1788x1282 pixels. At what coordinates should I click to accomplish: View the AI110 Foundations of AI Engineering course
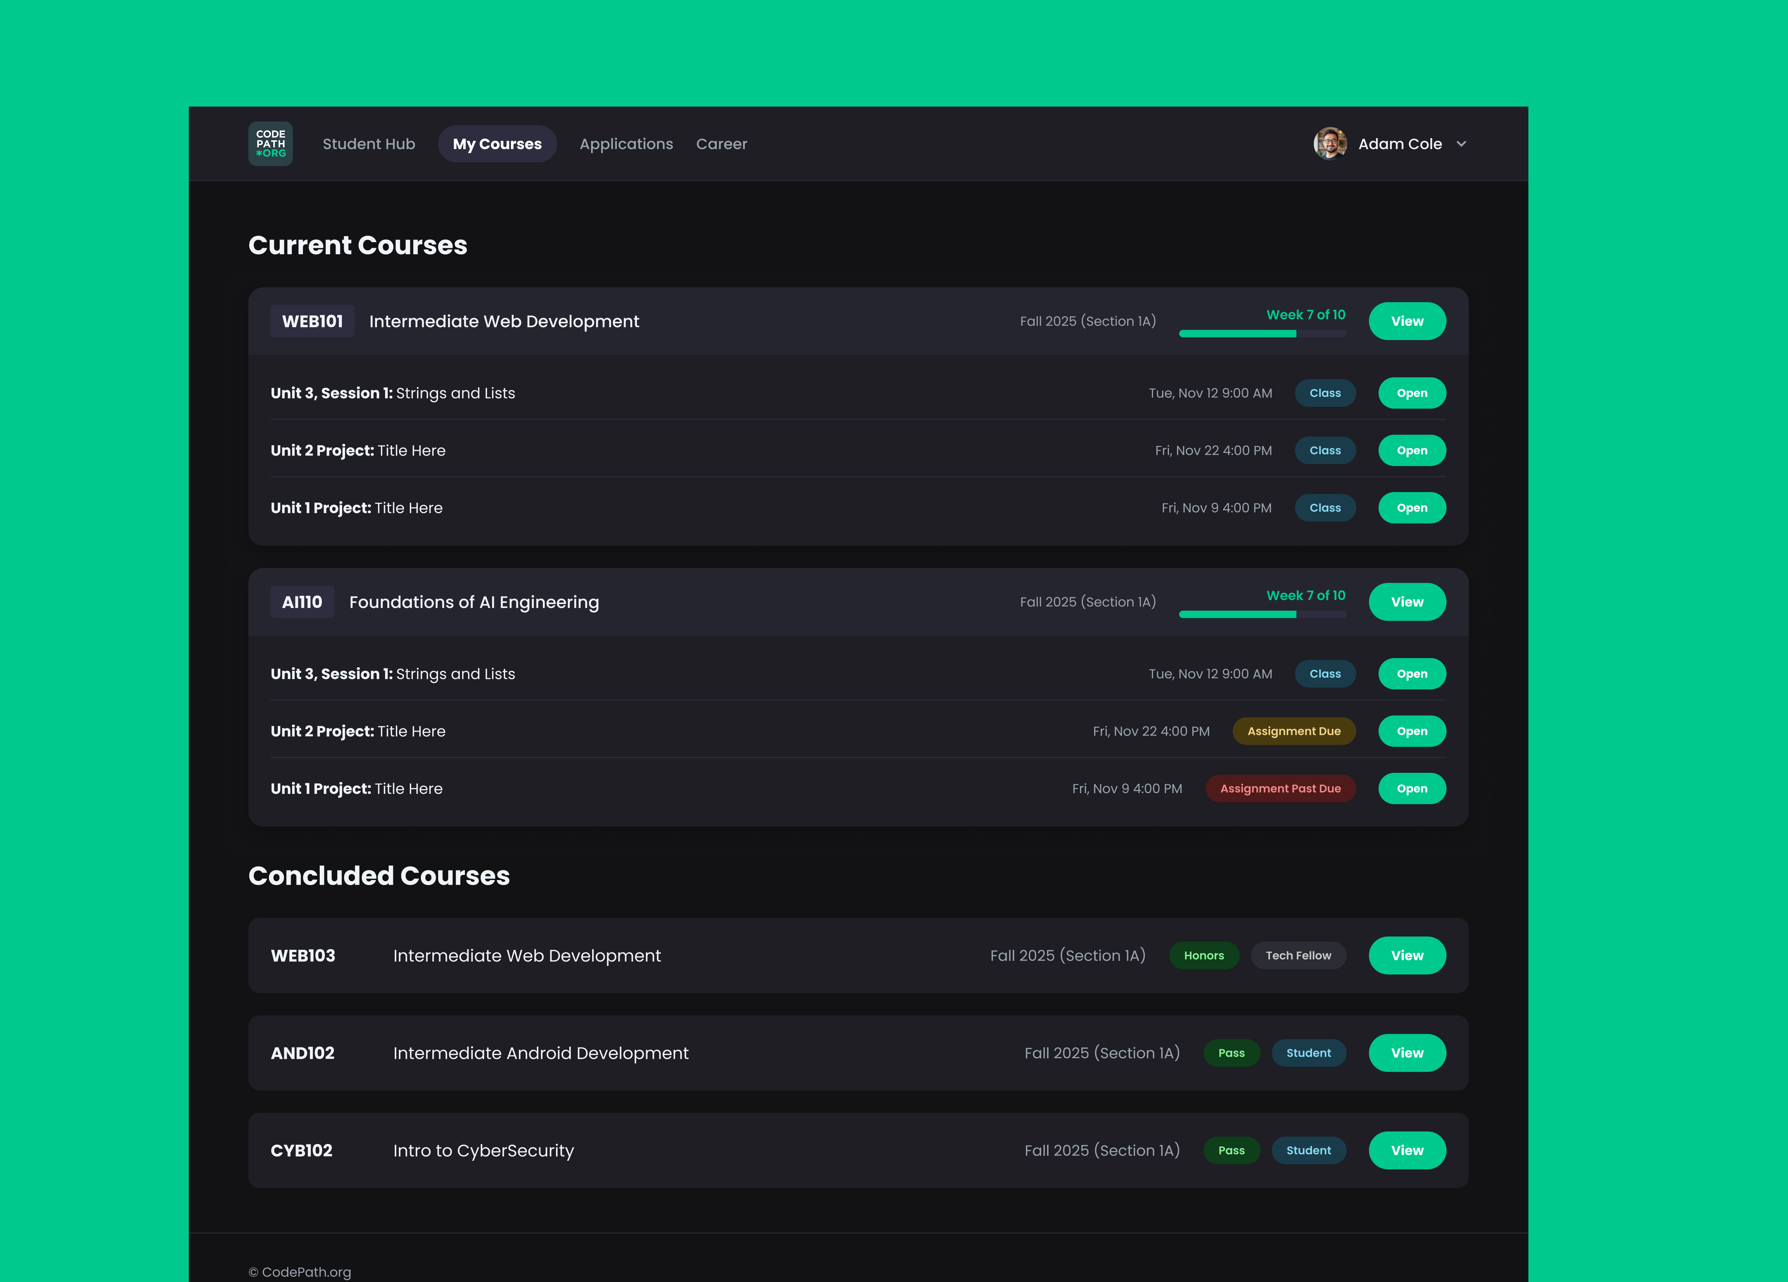(1407, 601)
